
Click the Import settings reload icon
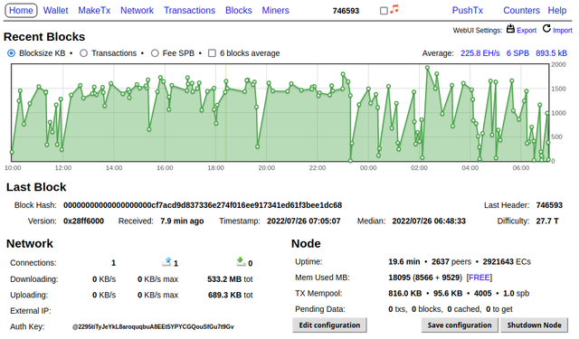coord(546,28)
